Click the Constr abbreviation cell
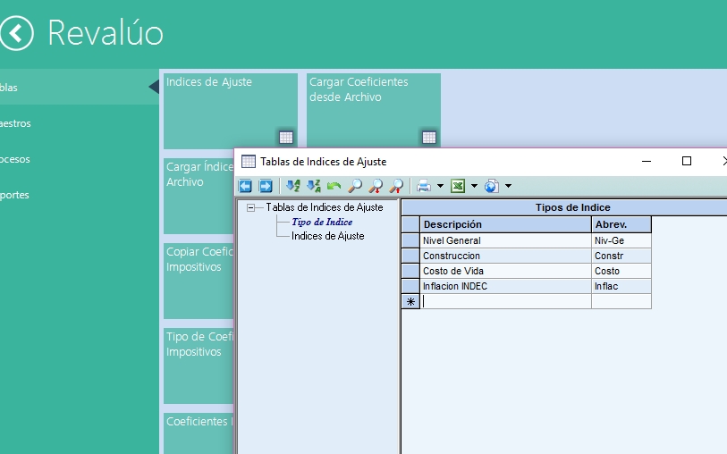727x454 pixels. pos(621,256)
